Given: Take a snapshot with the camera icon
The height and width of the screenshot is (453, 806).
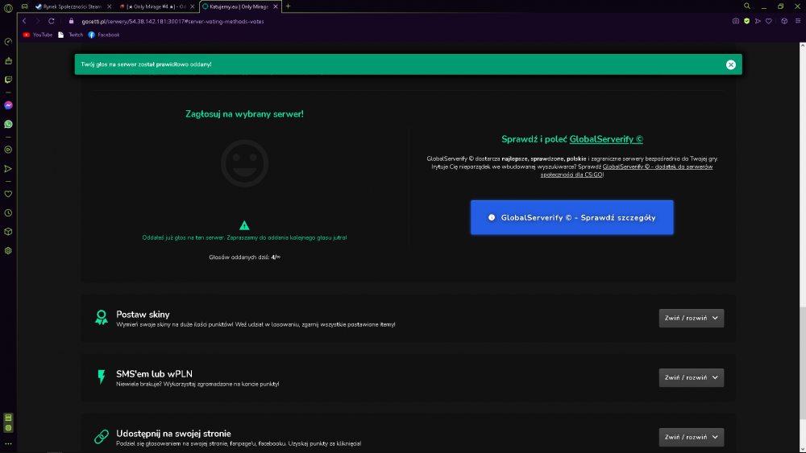Looking at the screenshot, I should tap(736, 21).
